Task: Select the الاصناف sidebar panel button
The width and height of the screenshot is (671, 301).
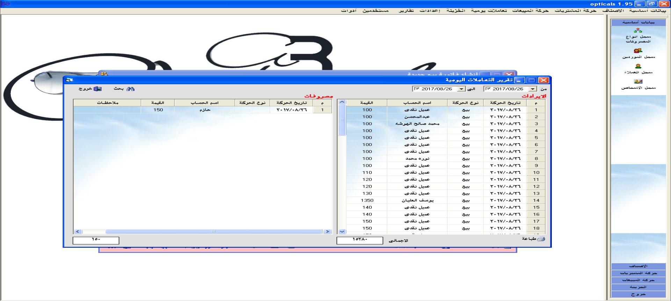Action: (x=638, y=266)
